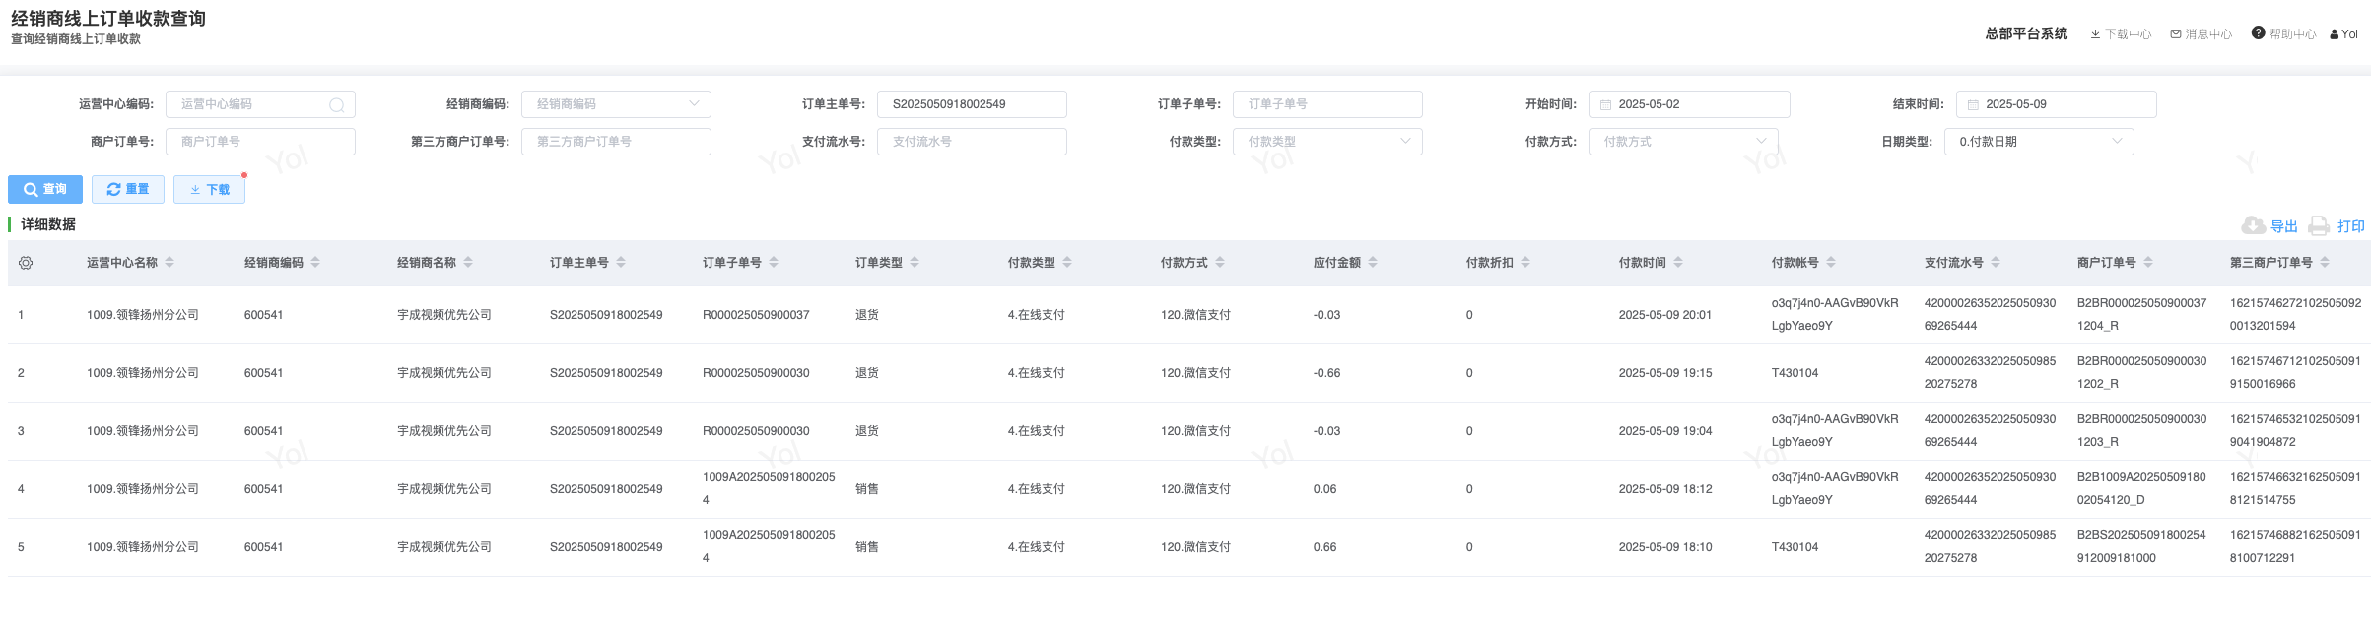Image resolution: width=2371 pixels, height=620 pixels.
Task: Expand the 经销商编码 dropdown
Action: click(x=616, y=104)
